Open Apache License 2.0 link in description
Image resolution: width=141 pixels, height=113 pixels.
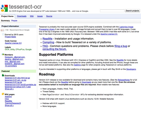(x=109, y=34)
